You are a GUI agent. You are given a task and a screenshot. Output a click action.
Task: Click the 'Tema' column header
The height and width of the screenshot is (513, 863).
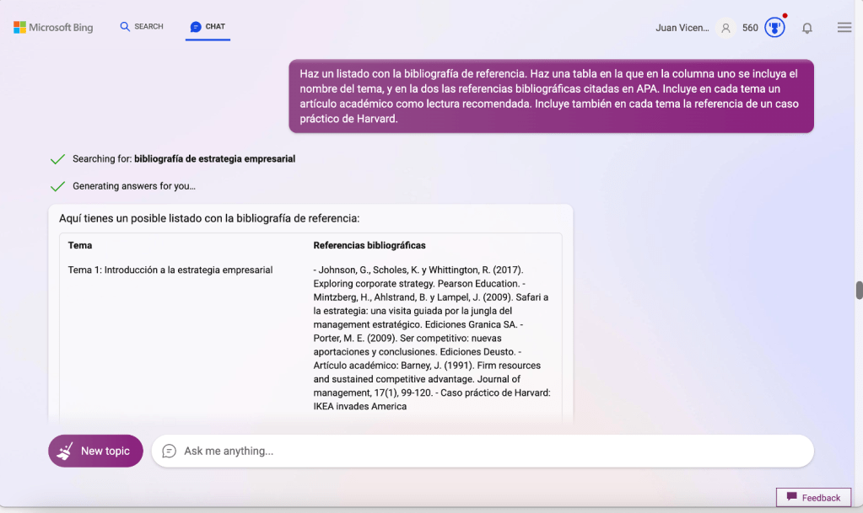(80, 245)
